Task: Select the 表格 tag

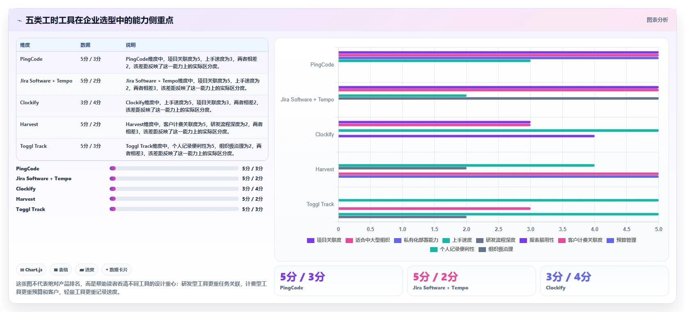Action: point(61,270)
